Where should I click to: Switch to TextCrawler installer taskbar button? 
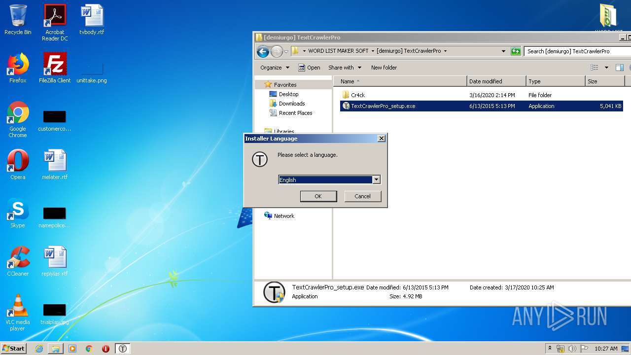(x=123, y=349)
